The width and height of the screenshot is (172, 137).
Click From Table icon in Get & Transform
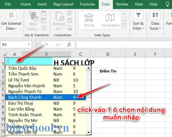[x=44, y=21]
